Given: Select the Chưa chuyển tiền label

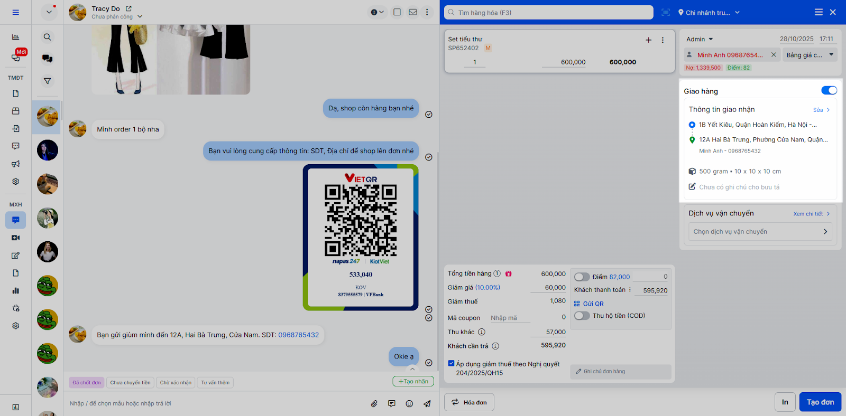Looking at the screenshot, I should 130,383.
